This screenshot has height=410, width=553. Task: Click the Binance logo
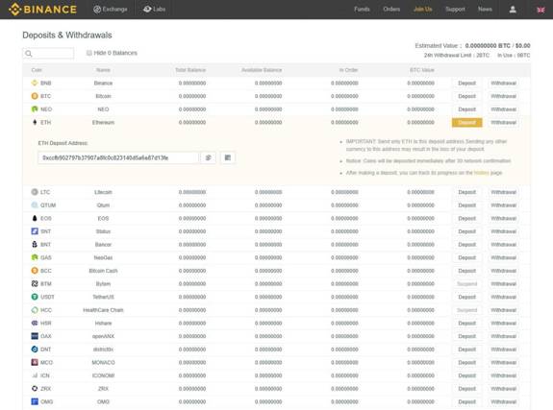(x=42, y=10)
